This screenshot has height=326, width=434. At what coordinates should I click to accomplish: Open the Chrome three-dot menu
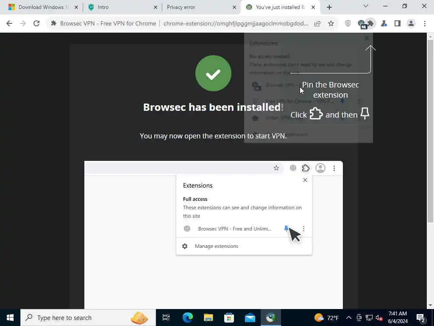(425, 24)
